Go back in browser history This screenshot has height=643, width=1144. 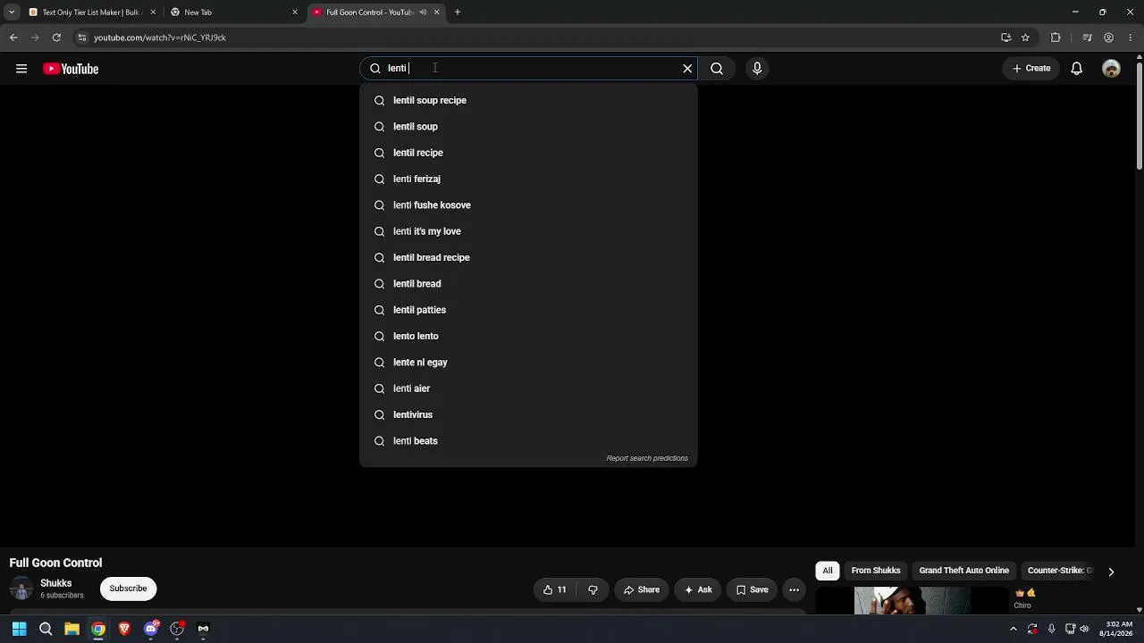tap(13, 38)
